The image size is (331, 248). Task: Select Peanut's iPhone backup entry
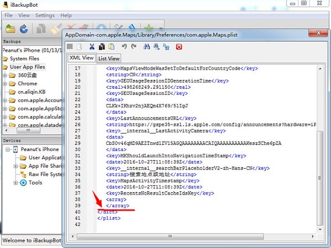[x=33, y=50]
